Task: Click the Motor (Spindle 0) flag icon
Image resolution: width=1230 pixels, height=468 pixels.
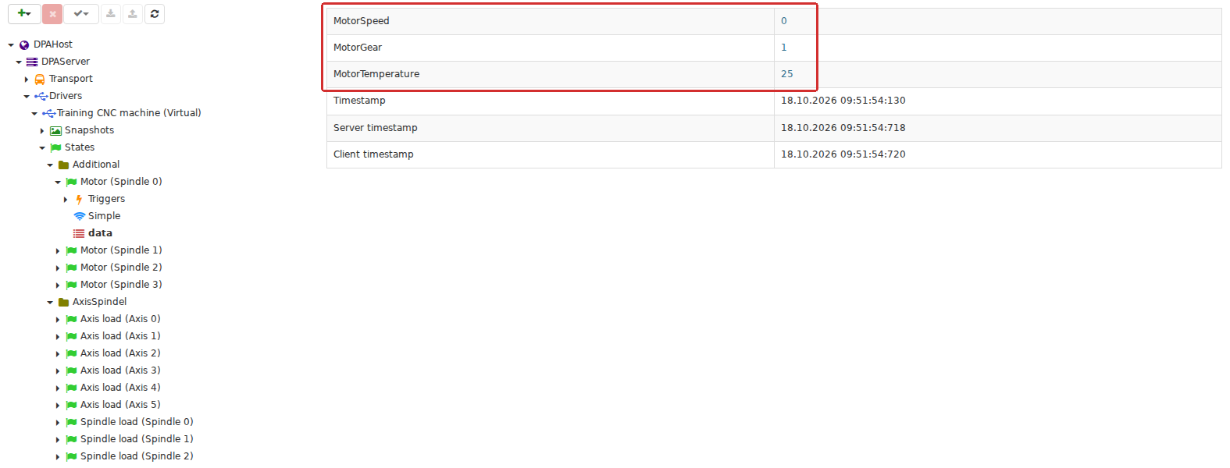Action: (x=71, y=183)
